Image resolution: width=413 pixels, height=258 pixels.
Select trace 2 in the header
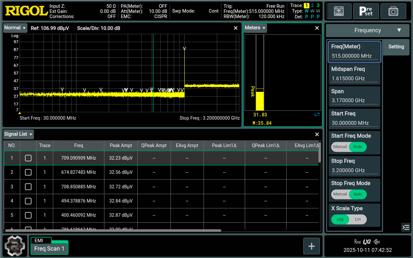coord(312,5)
